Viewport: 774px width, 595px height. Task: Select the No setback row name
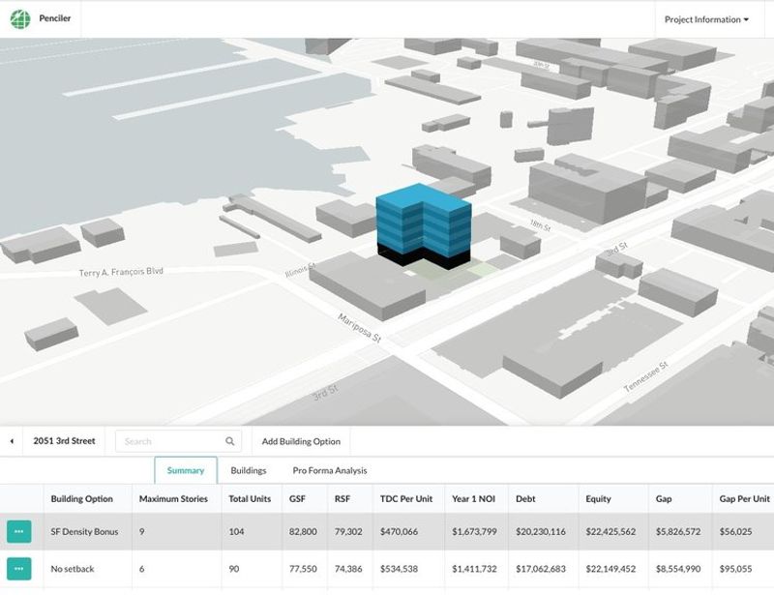coord(74,569)
